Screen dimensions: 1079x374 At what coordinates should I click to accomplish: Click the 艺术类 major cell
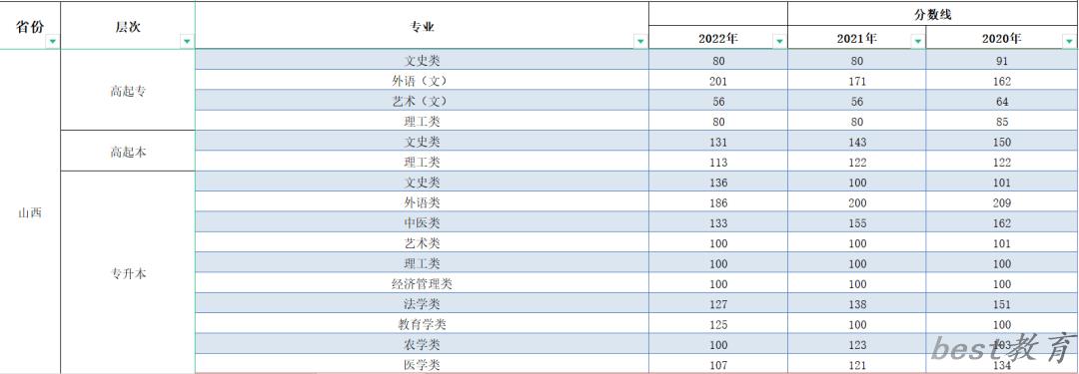click(422, 243)
